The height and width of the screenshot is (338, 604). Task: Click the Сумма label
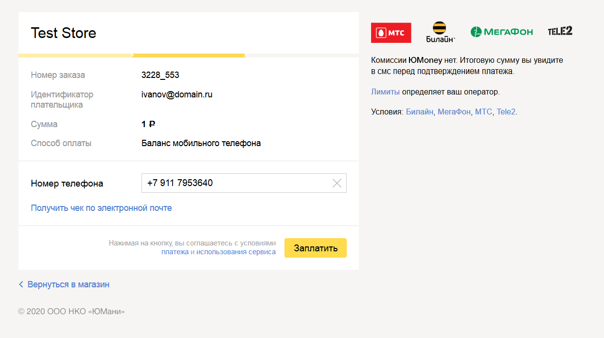(44, 124)
